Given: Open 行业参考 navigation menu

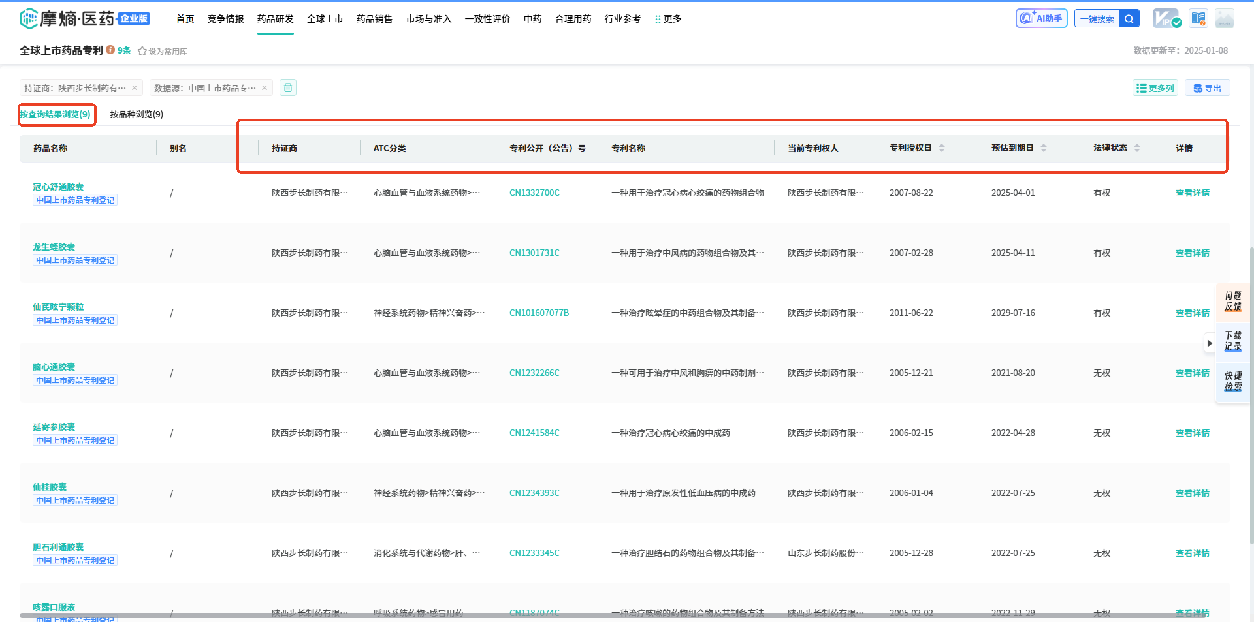Looking at the screenshot, I should click(x=623, y=19).
